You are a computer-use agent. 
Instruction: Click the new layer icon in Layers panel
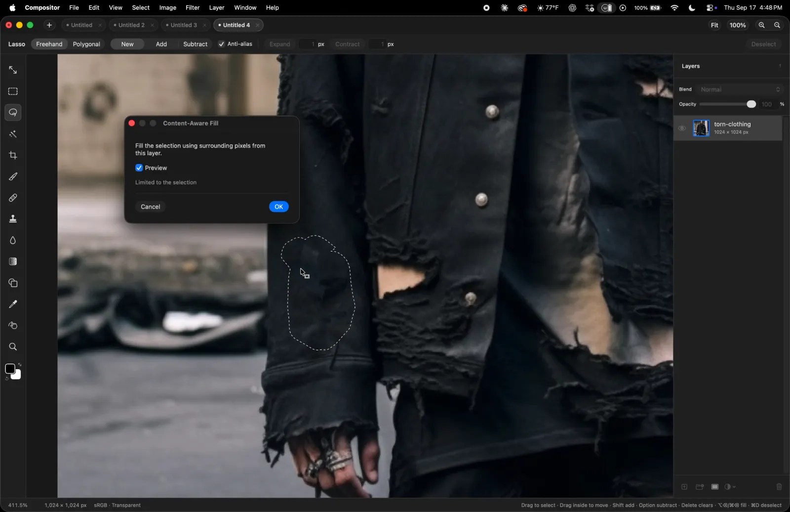(684, 487)
